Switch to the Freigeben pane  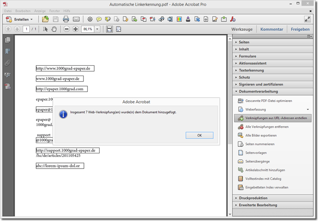[x=300, y=29]
